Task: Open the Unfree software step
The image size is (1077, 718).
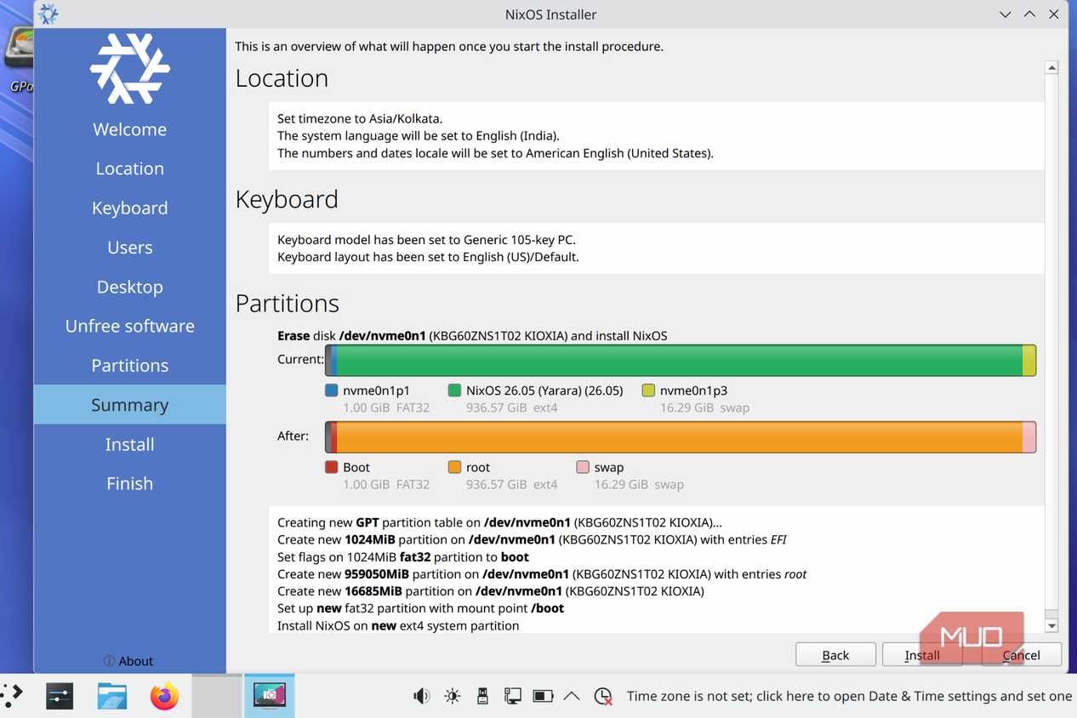Action: pos(130,326)
